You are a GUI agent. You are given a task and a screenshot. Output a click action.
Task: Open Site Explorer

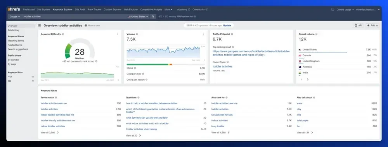click(44, 9)
